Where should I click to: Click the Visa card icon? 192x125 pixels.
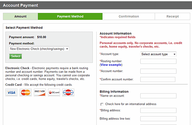[12, 92]
